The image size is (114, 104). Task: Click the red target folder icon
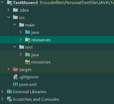pos(15,69)
